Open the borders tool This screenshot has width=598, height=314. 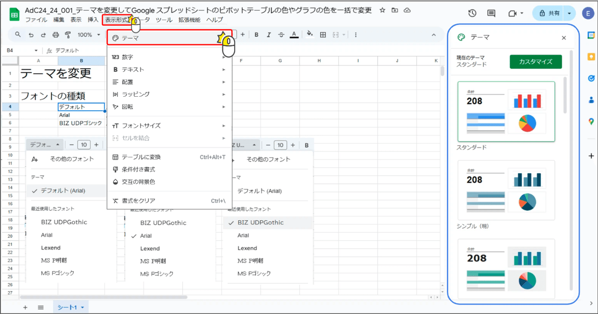click(323, 35)
